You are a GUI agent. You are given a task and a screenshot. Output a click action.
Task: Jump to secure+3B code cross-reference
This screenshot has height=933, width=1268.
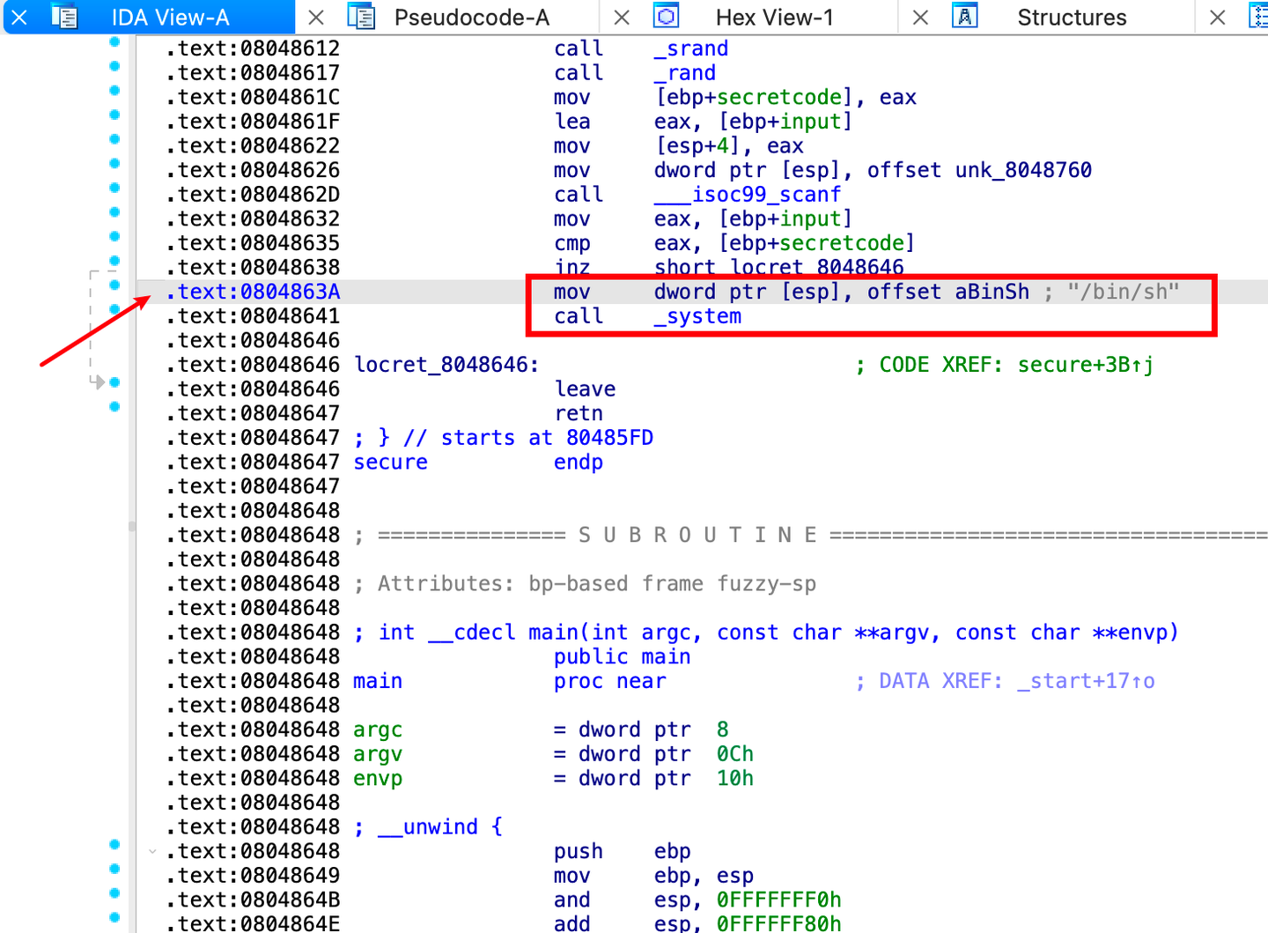point(1086,365)
